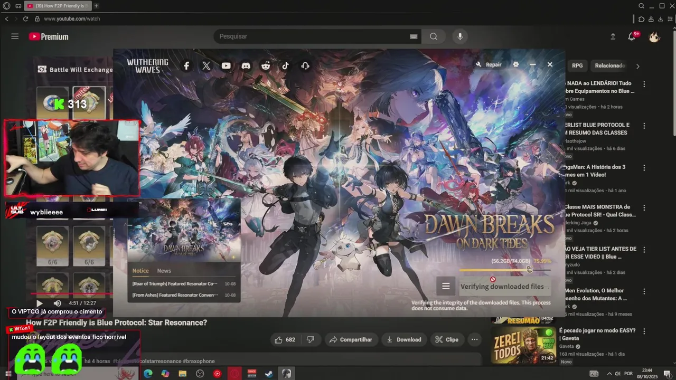Show more filter chips with right arrow

(637, 66)
